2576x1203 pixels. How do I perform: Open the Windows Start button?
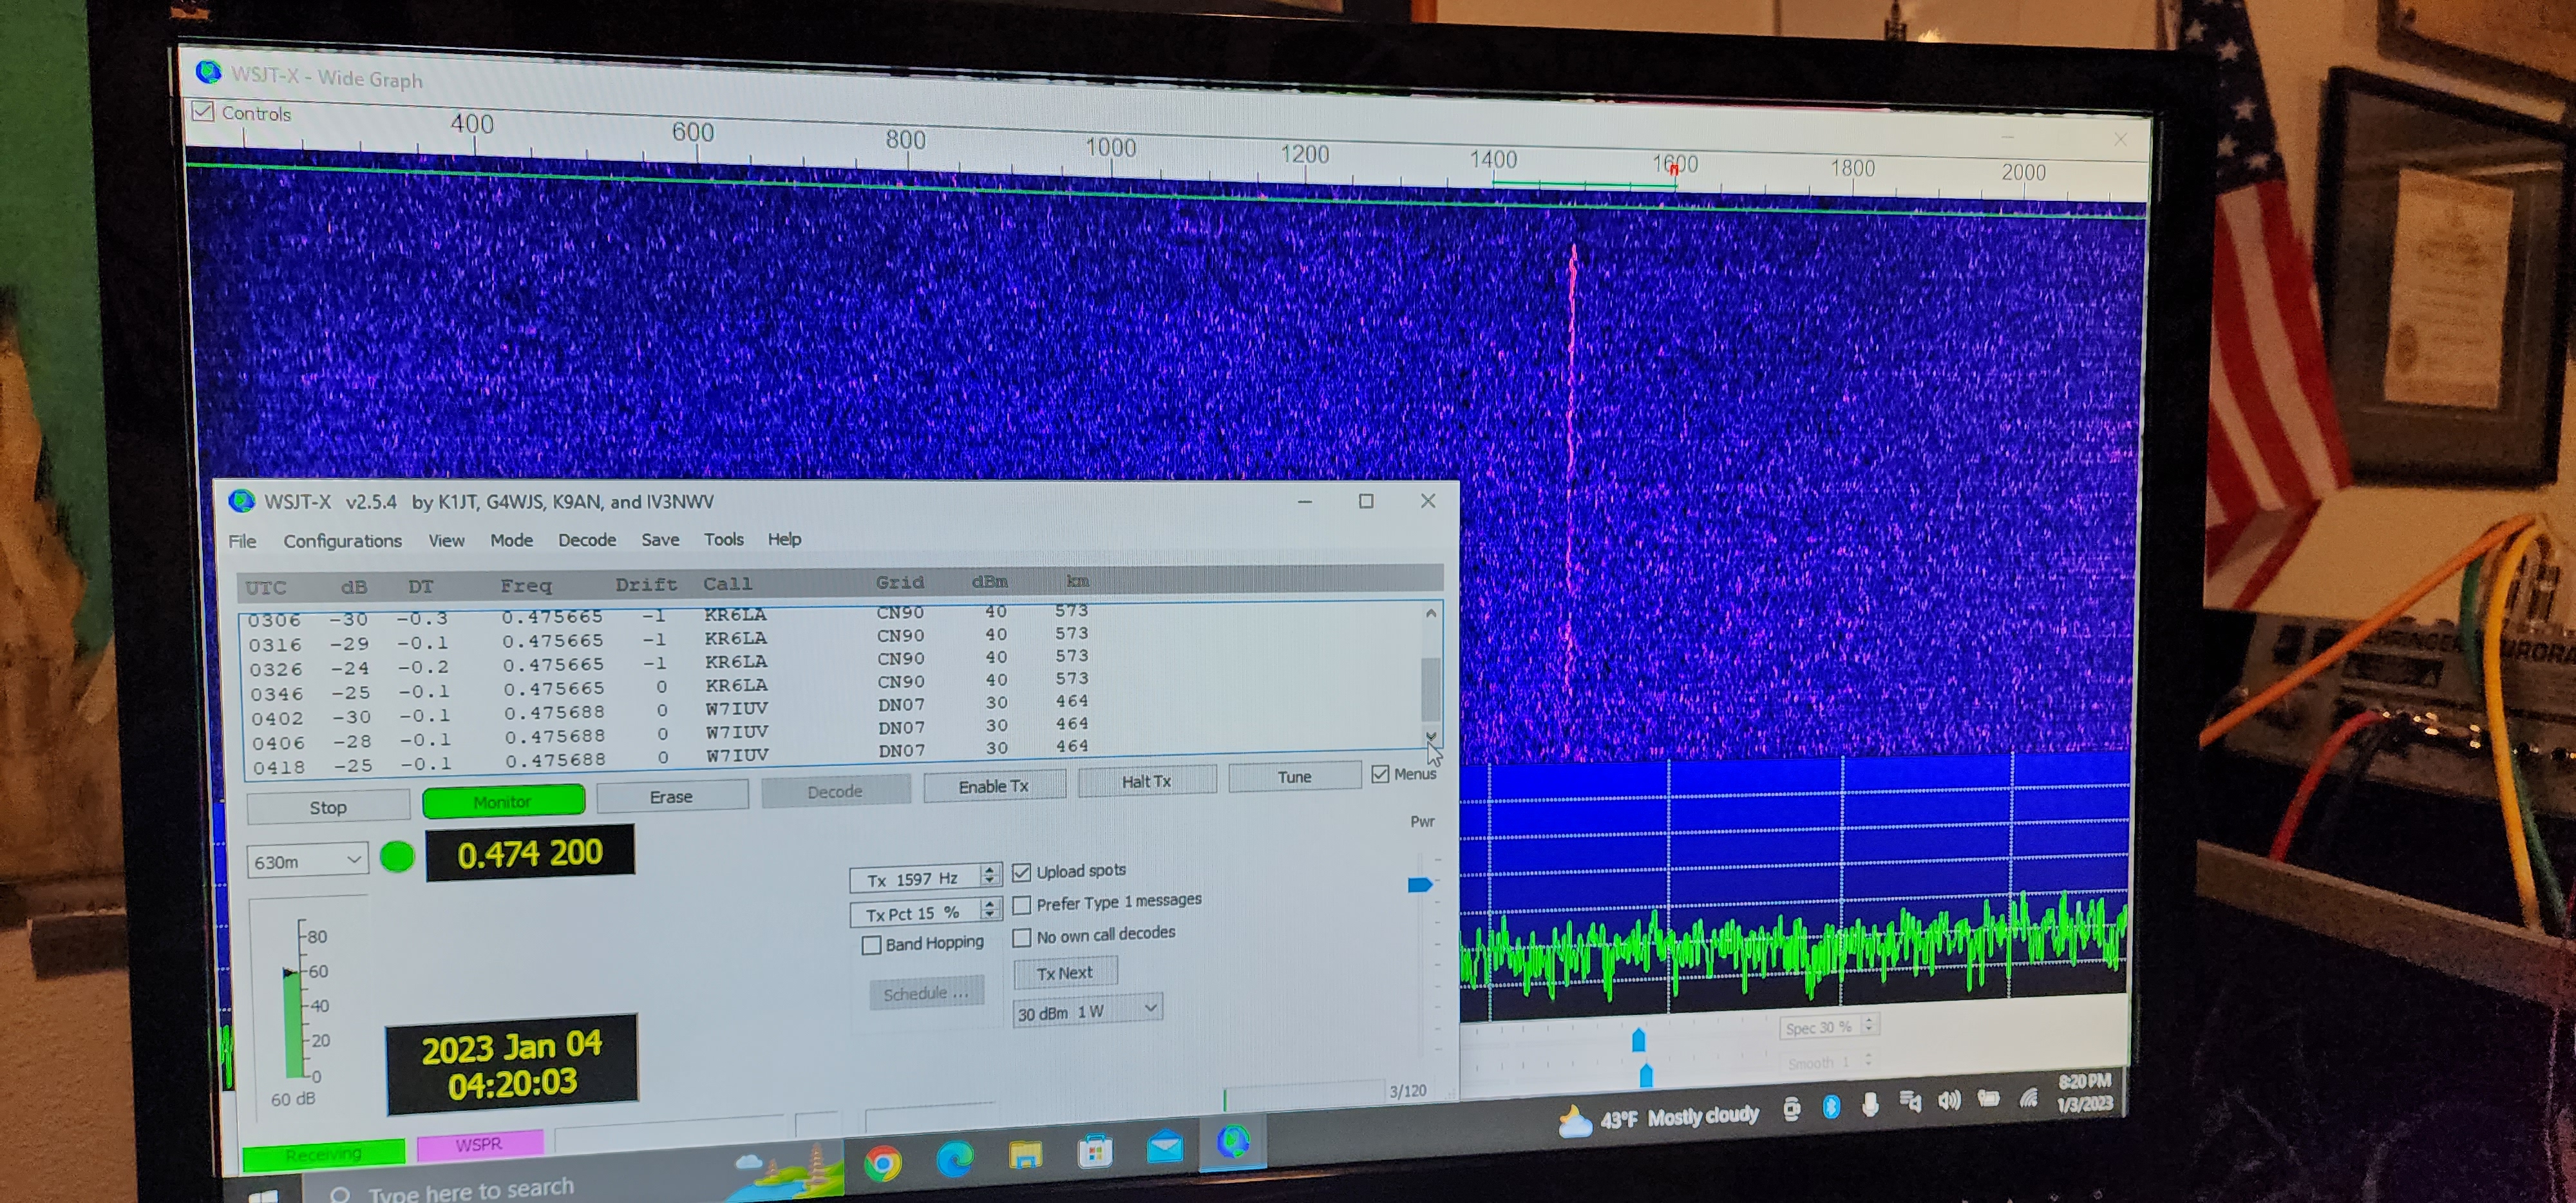pos(263,1196)
